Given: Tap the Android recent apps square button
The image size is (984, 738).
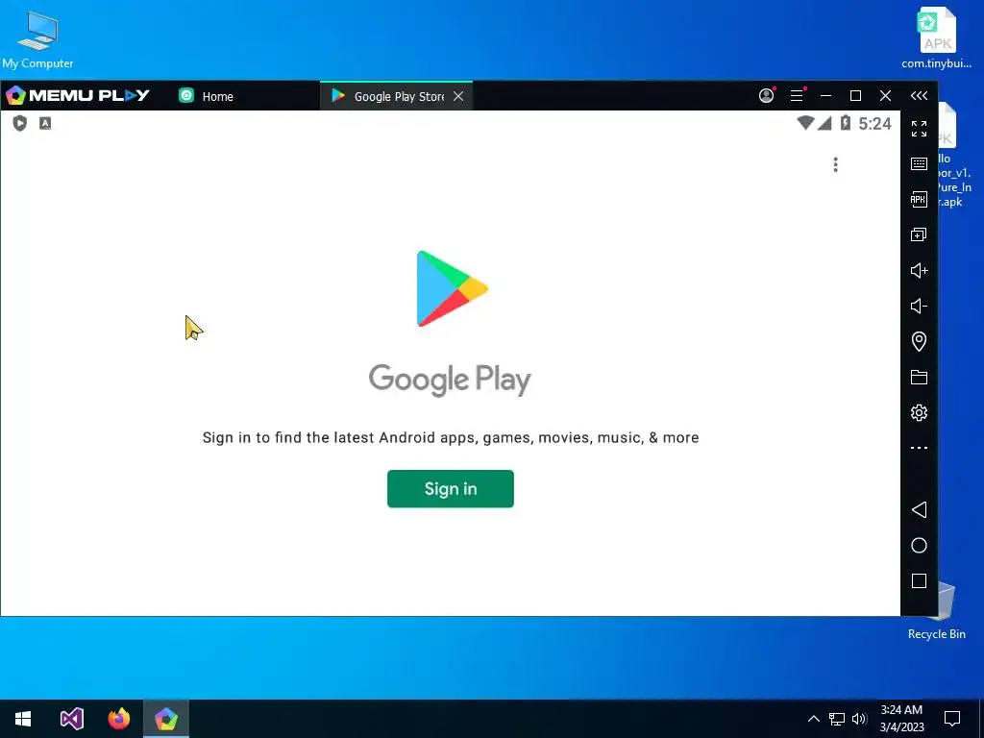Looking at the screenshot, I should click(919, 581).
